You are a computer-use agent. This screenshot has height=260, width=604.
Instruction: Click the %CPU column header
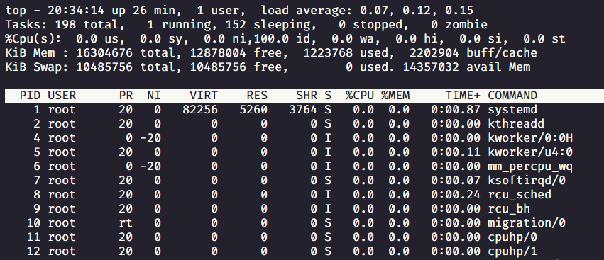(359, 96)
